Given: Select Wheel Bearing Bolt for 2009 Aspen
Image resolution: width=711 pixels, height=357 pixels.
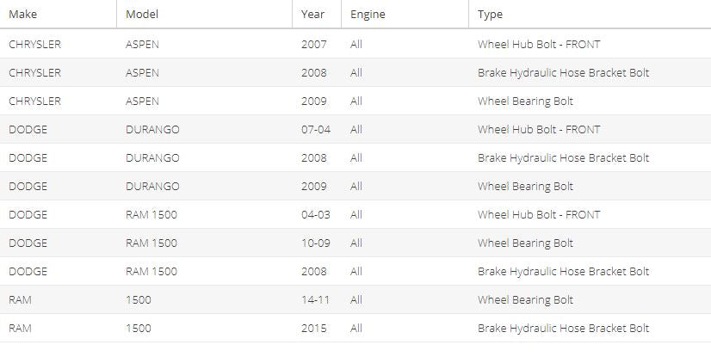Looking at the screenshot, I should click(x=525, y=101).
